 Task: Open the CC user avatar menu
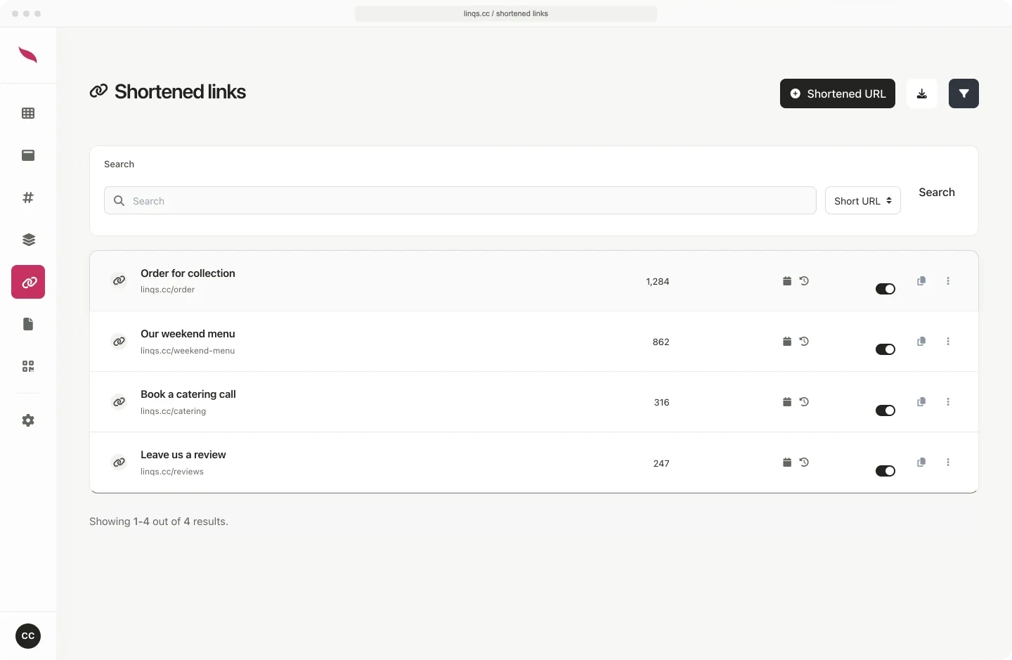(x=28, y=636)
